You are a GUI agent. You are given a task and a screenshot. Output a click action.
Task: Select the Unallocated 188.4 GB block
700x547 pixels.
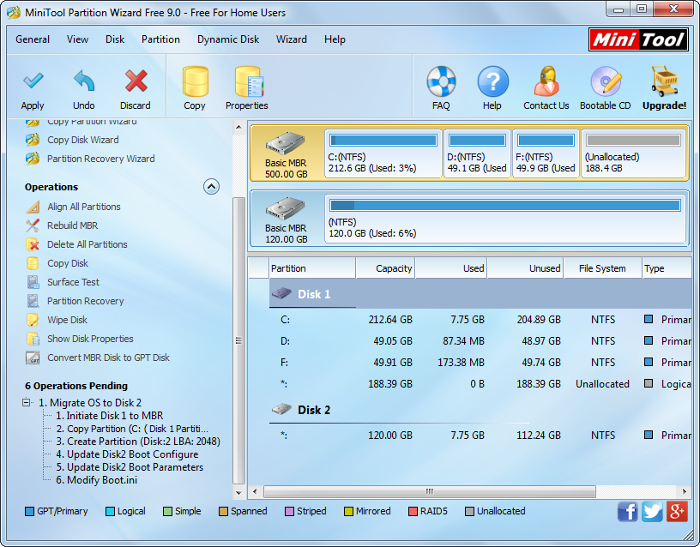pyautogui.click(x=633, y=153)
